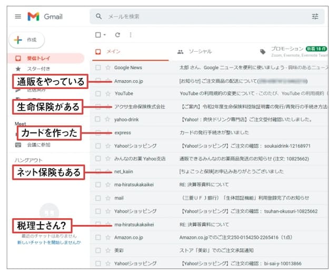Open express カードの発行手続き email

[209, 133]
